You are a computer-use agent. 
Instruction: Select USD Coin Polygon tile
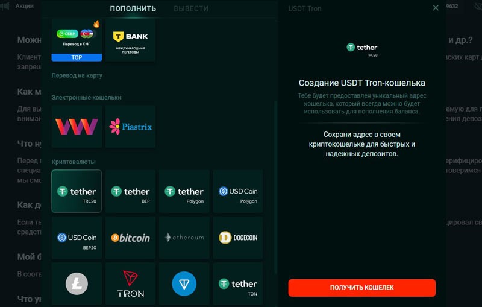pyautogui.click(x=238, y=191)
